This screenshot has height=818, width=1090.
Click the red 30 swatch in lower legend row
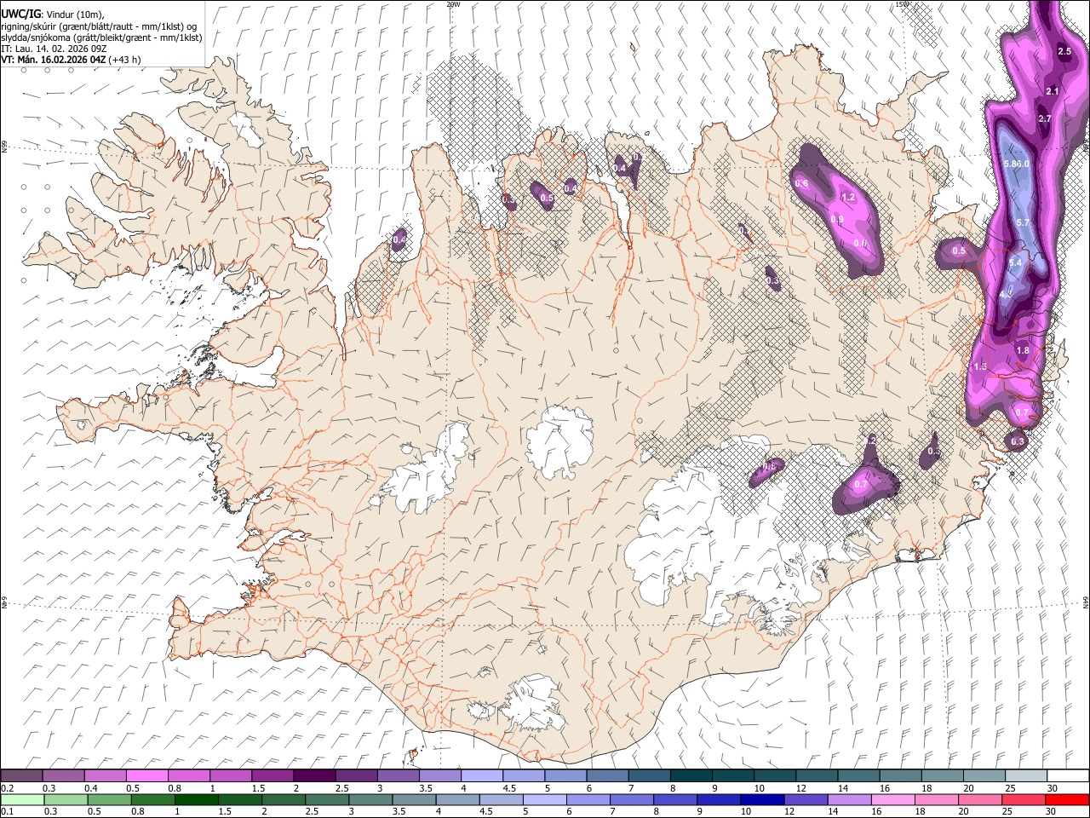pos(1067,799)
